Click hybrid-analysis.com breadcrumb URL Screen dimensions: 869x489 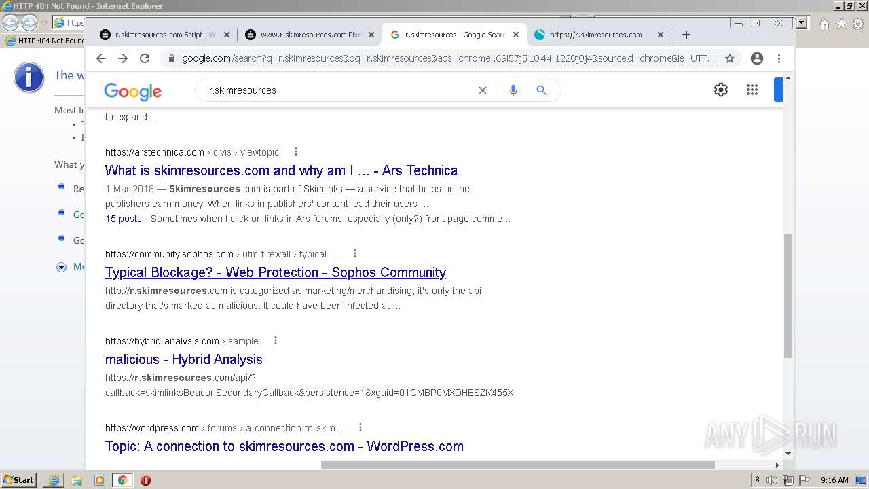coord(162,341)
